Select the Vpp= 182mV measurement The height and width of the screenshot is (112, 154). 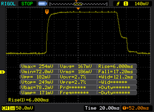point(36,77)
